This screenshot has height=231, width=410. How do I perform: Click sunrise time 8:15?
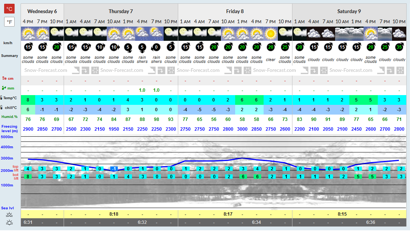tap(342, 214)
